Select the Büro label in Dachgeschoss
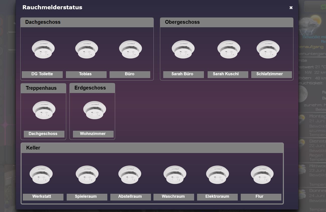 tap(130, 74)
